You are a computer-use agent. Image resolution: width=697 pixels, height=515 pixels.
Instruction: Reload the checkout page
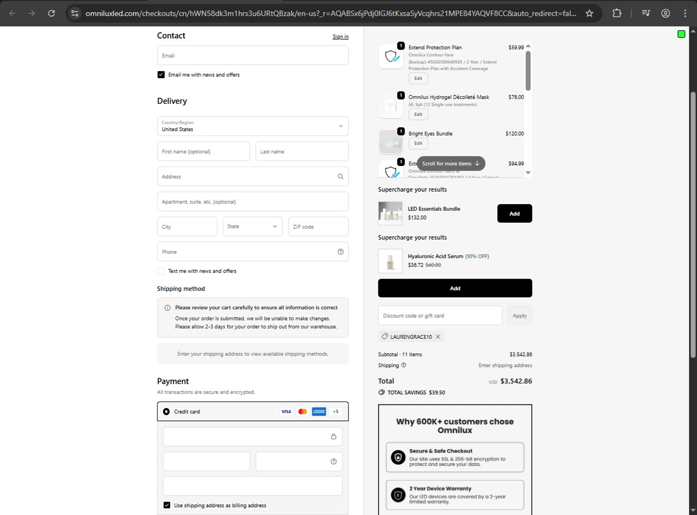pyautogui.click(x=52, y=13)
